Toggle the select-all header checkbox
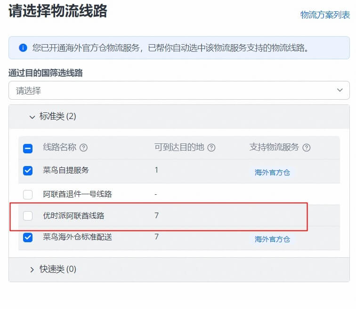The image size is (356, 309). (28, 148)
